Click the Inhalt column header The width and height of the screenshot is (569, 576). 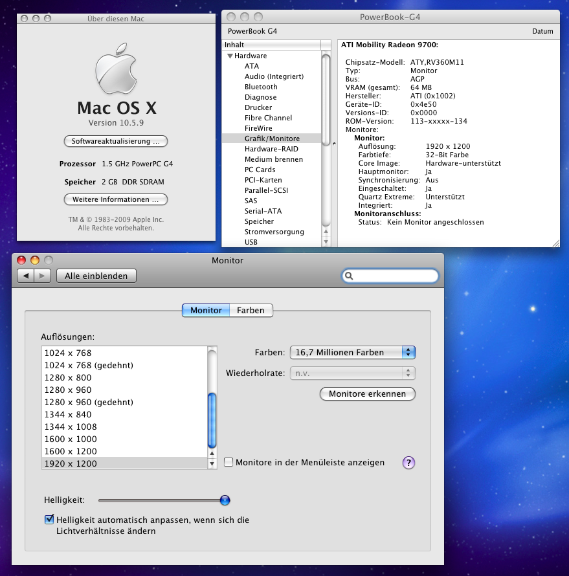click(x=271, y=45)
